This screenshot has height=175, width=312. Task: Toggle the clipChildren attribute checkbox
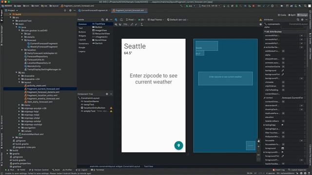(x=283, y=86)
